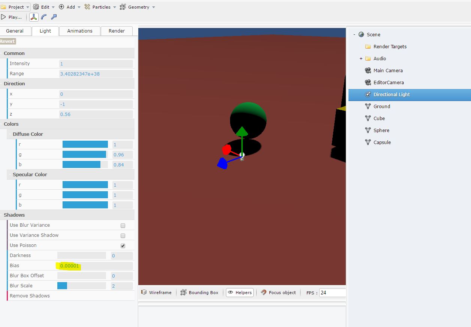Select the position gizmo tool icon
The width and height of the screenshot is (471, 327).
pyautogui.click(x=34, y=17)
